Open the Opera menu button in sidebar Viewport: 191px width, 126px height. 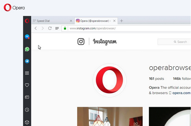click(27, 21)
